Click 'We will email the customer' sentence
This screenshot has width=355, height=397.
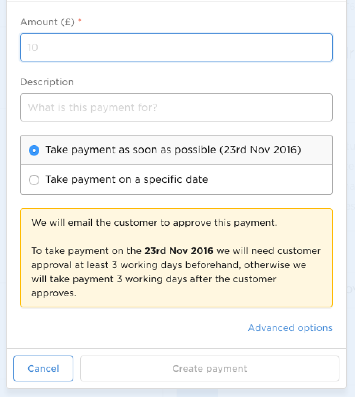coord(154,223)
